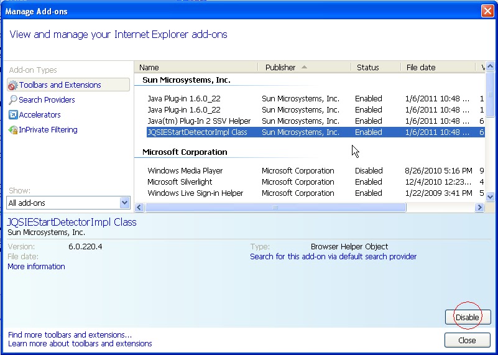498x355 pixels.
Task: Select the Accelerators category
Action: 40,114
